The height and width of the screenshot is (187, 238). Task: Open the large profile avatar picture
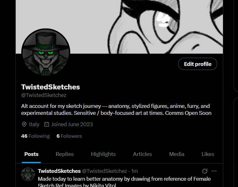46,52
